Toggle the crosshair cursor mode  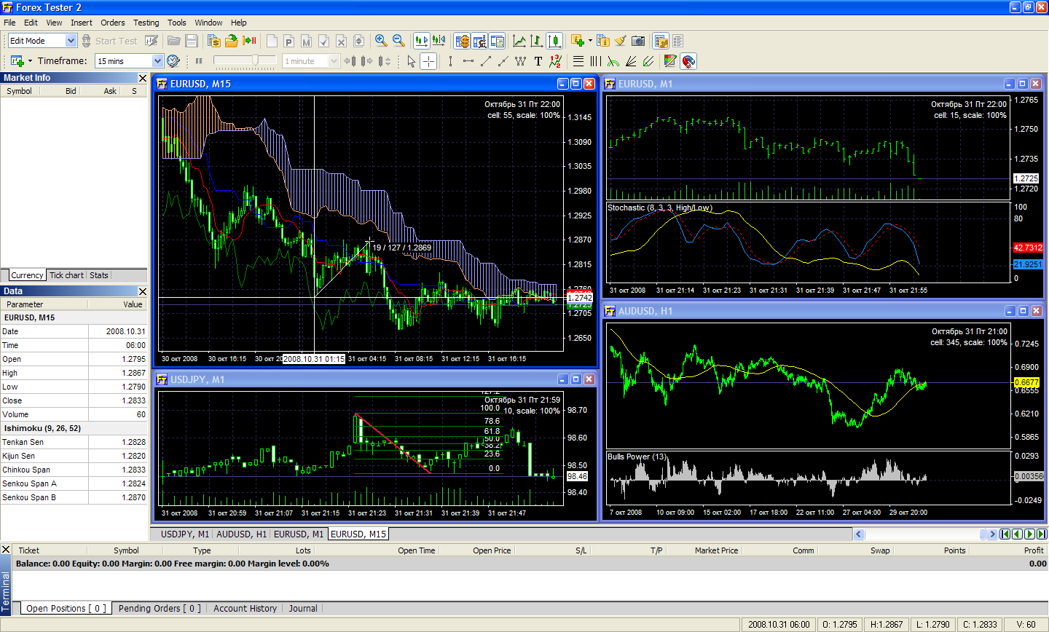point(428,61)
